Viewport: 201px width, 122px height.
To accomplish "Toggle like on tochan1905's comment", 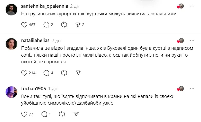I will click(24, 114).
